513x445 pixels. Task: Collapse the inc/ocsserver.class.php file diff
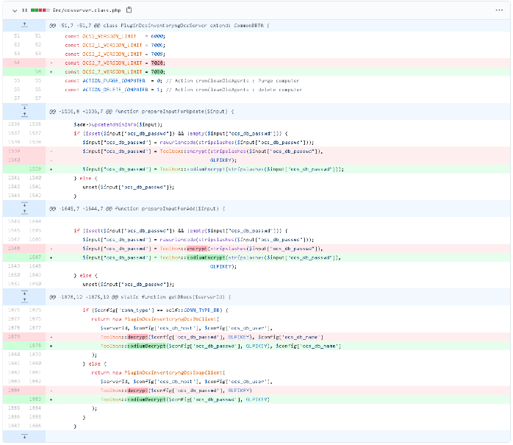(15, 10)
